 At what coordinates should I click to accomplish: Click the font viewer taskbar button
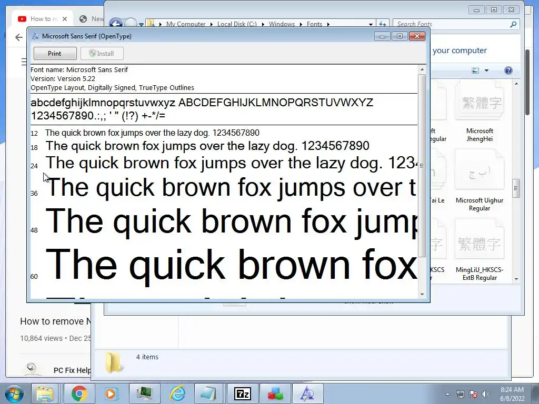point(307,393)
